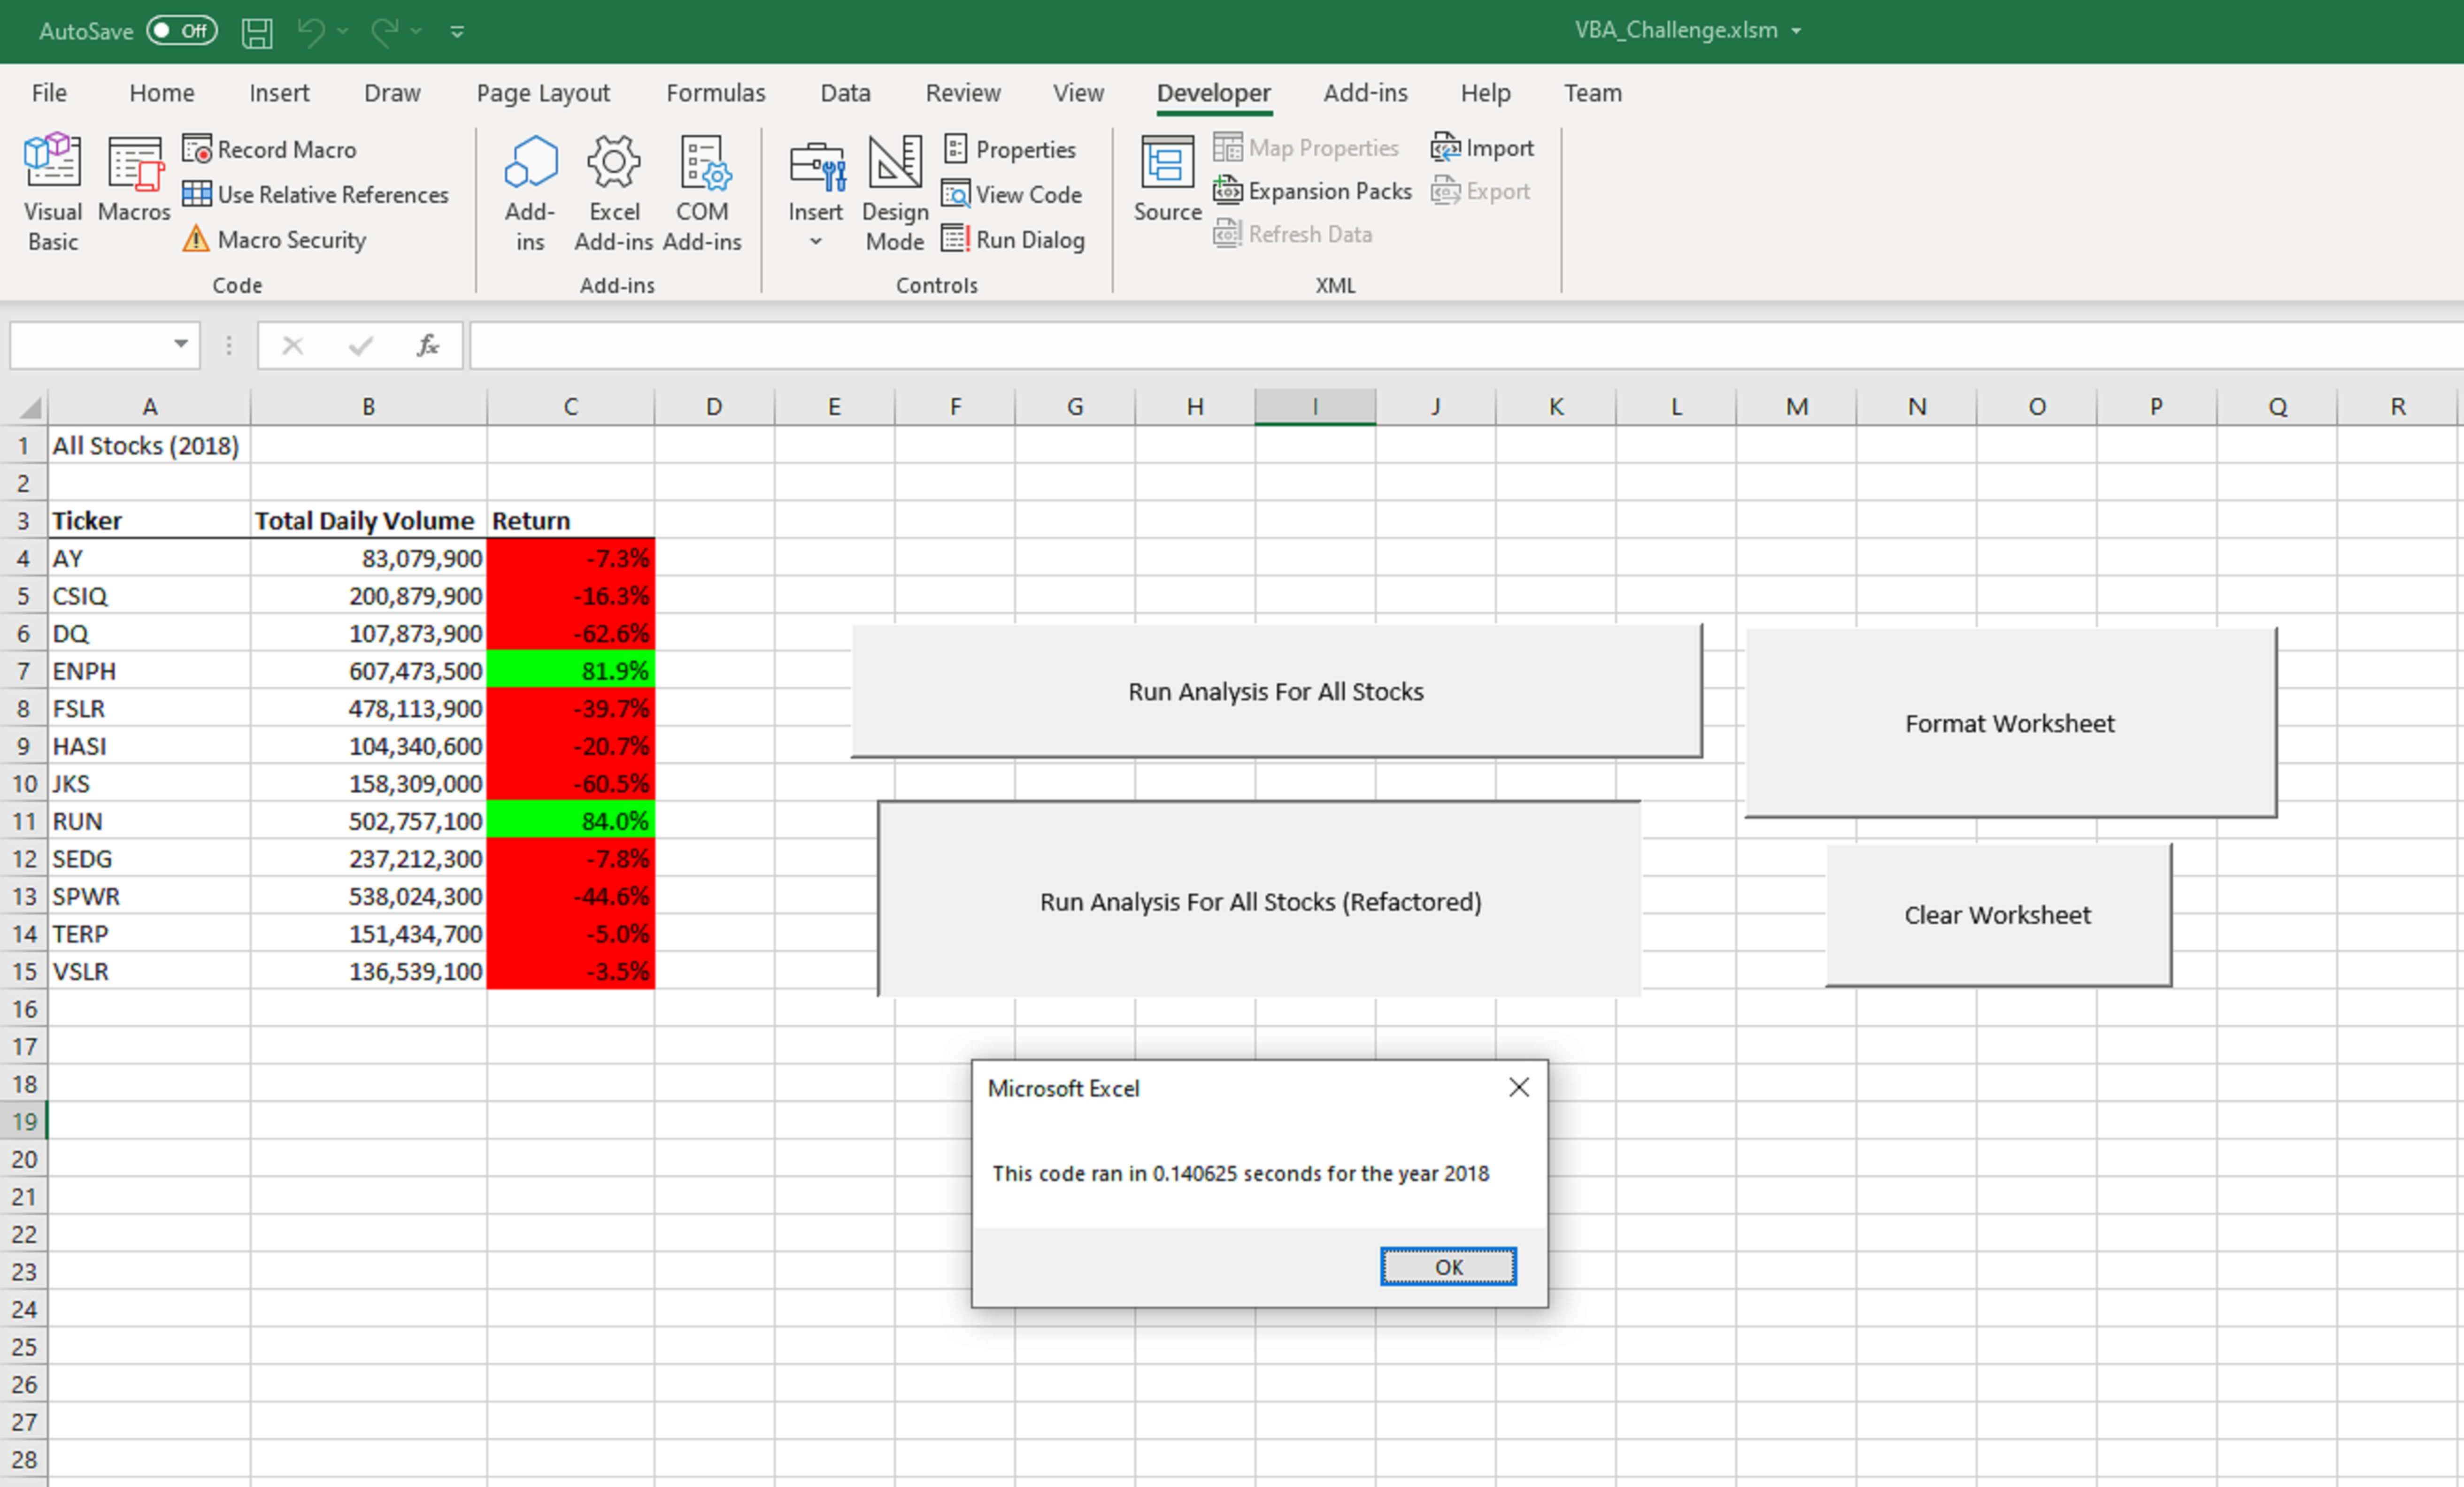
Task: Select cell with ticker ENPH
Action: tap(149, 671)
